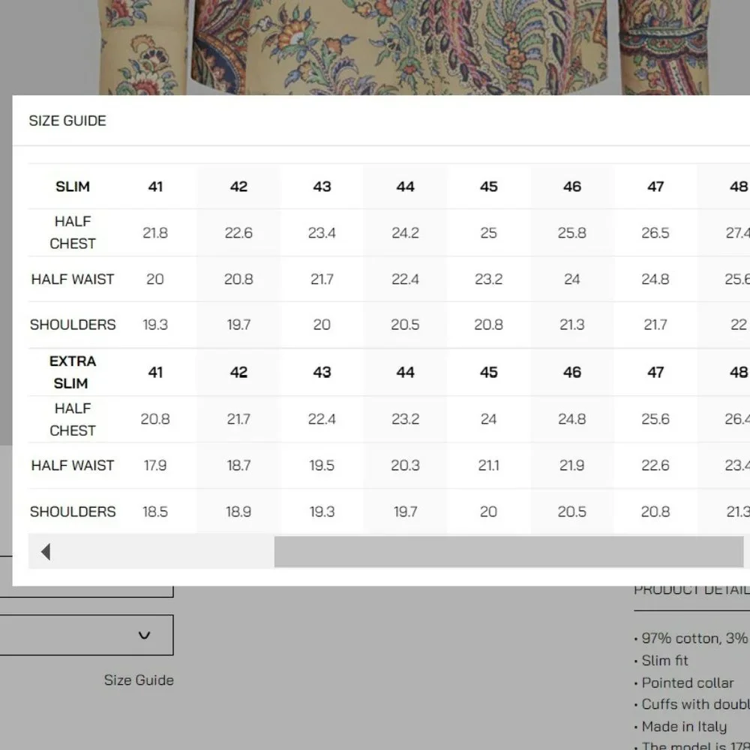
Task: Click the 'Slim fit' product detail
Action: pos(664,661)
